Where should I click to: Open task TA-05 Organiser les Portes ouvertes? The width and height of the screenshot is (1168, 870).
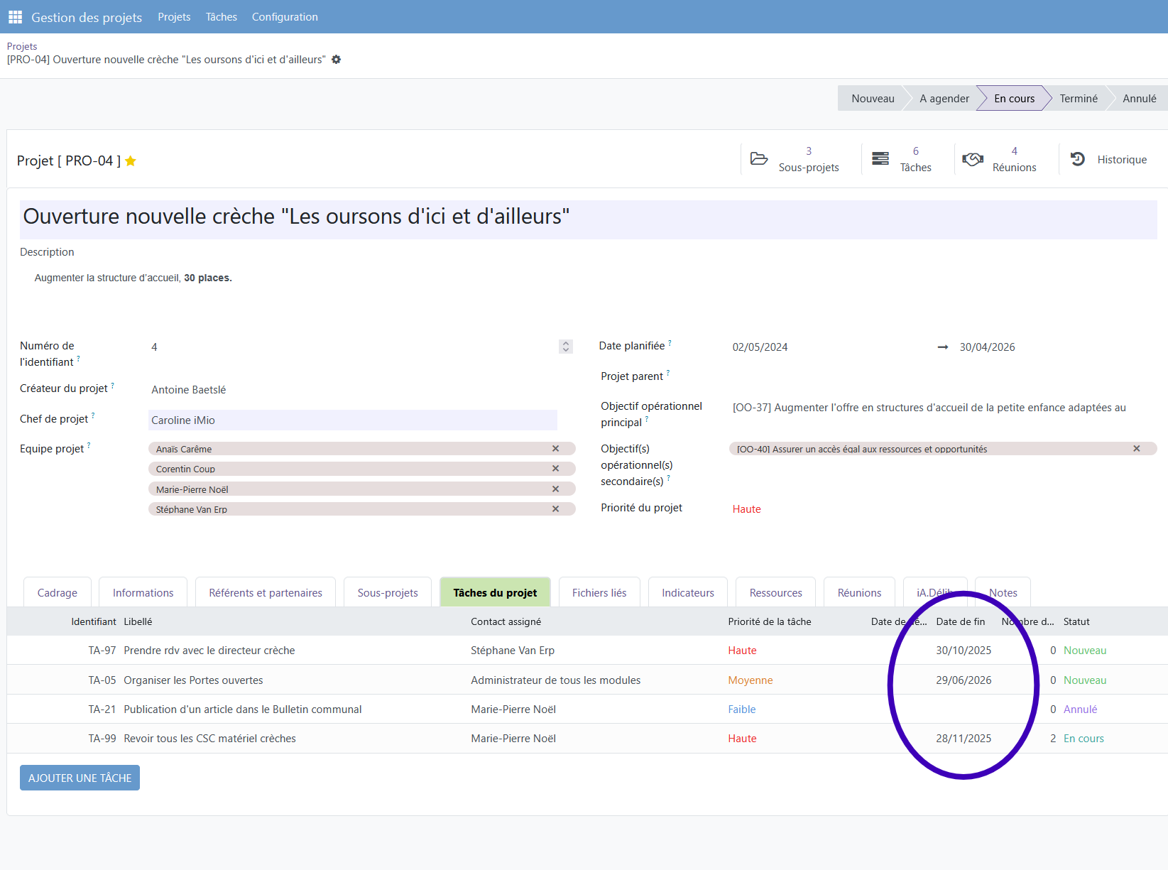pos(193,680)
